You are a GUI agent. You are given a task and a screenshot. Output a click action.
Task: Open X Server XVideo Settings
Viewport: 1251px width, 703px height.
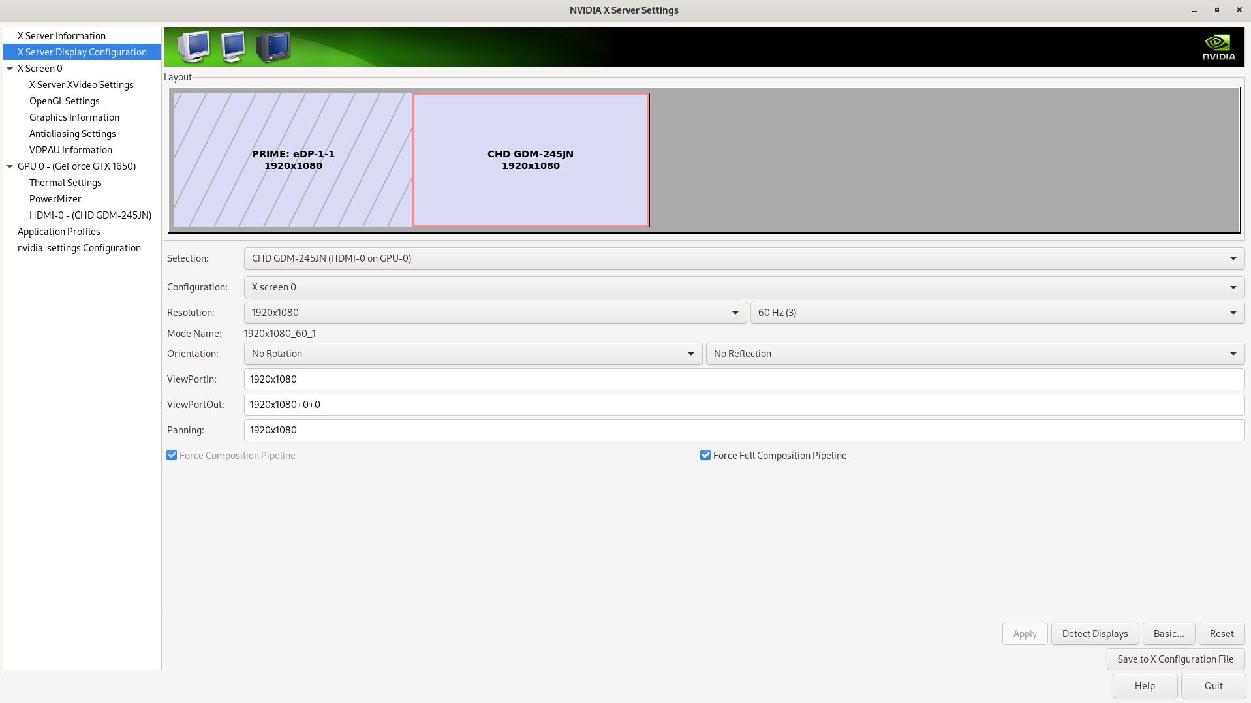[82, 85]
